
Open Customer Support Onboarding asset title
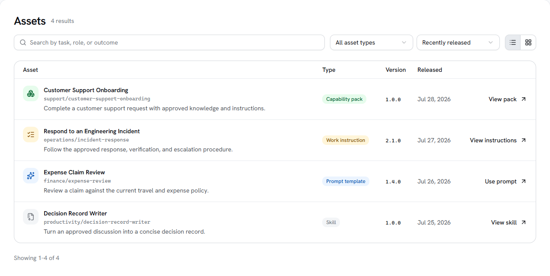coord(86,90)
